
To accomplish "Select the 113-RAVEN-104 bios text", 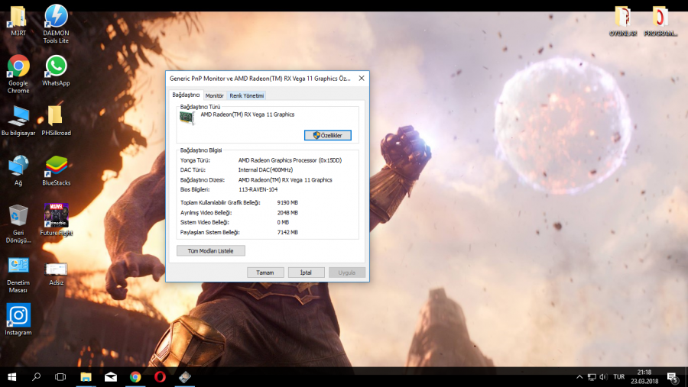I will click(258, 190).
